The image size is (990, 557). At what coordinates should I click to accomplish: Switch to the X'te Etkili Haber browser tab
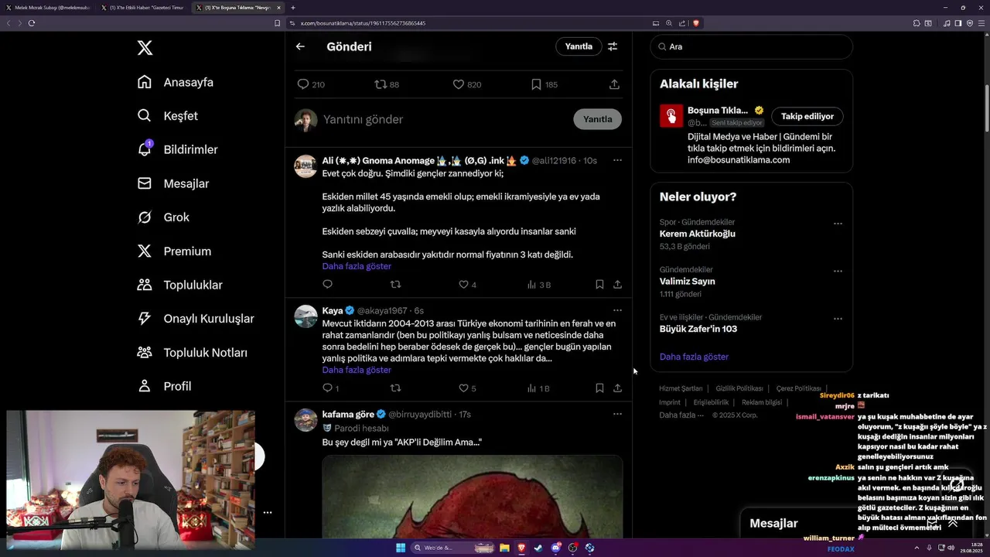[x=142, y=8]
